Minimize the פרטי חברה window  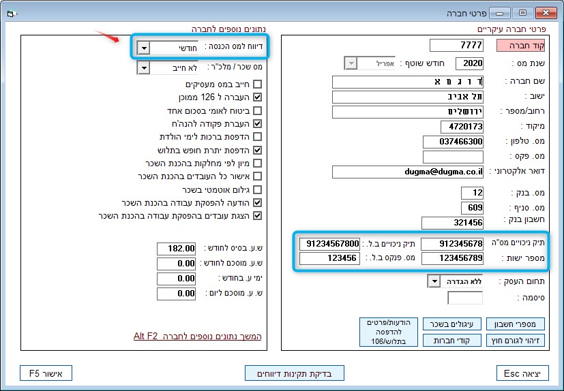(x=499, y=14)
